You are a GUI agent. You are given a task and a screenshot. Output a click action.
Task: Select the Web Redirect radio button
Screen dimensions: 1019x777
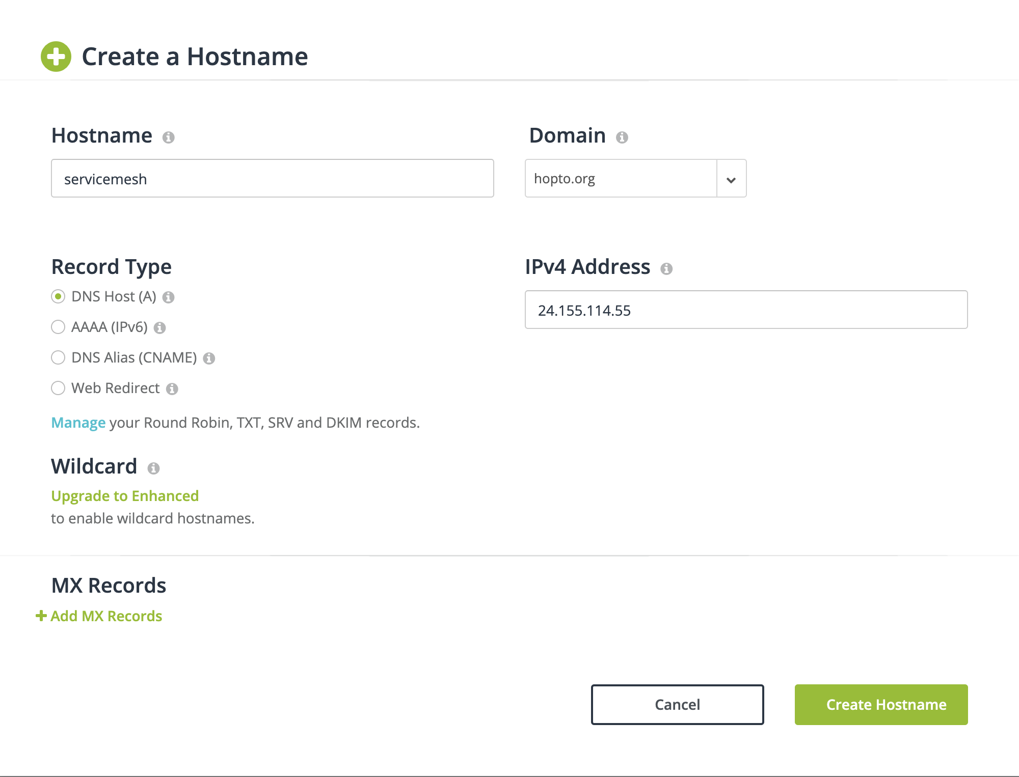tap(58, 388)
